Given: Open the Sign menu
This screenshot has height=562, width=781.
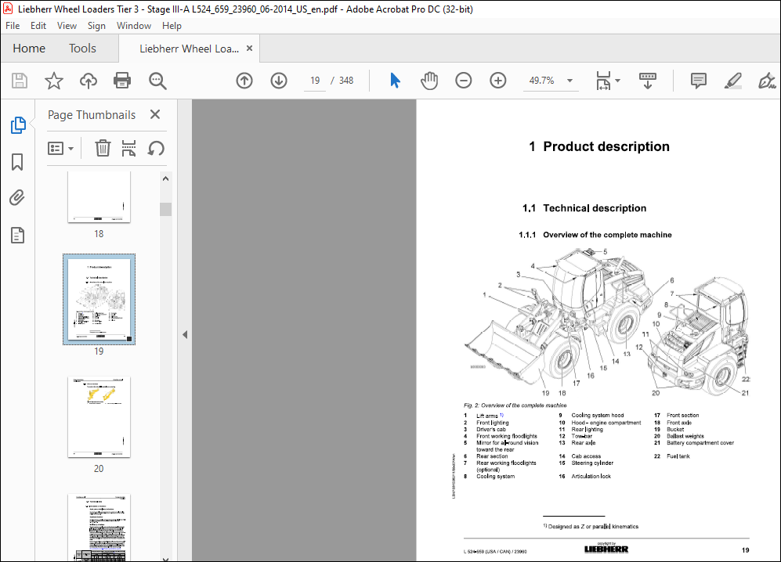Looking at the screenshot, I should 96,26.
